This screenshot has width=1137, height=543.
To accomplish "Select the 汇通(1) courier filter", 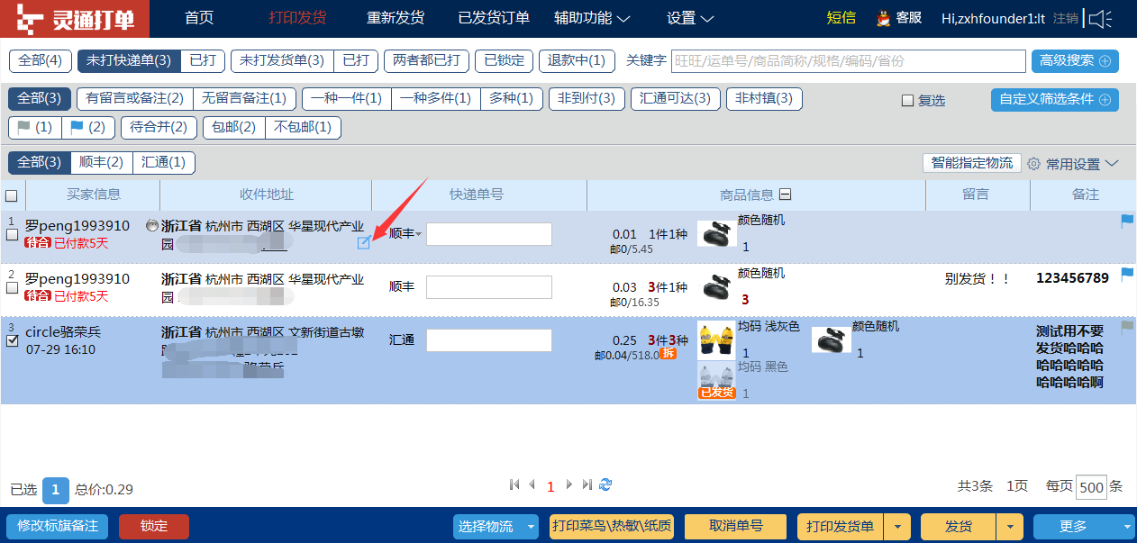I will click(x=164, y=163).
